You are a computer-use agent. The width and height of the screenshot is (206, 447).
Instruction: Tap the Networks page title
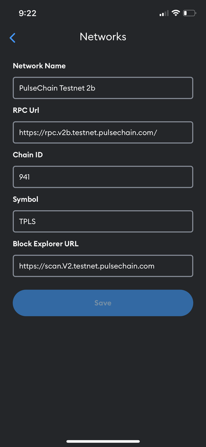(x=103, y=37)
